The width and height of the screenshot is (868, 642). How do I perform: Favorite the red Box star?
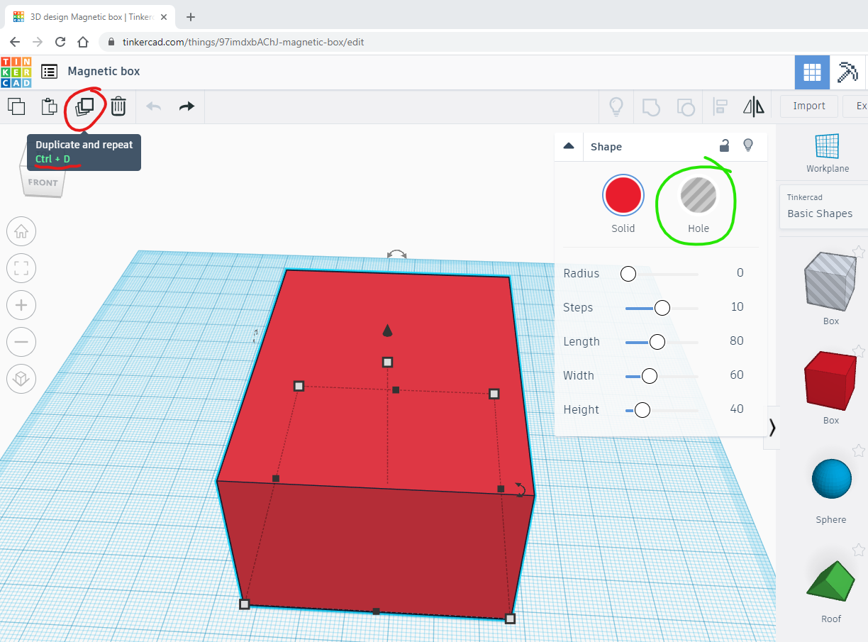point(859,351)
